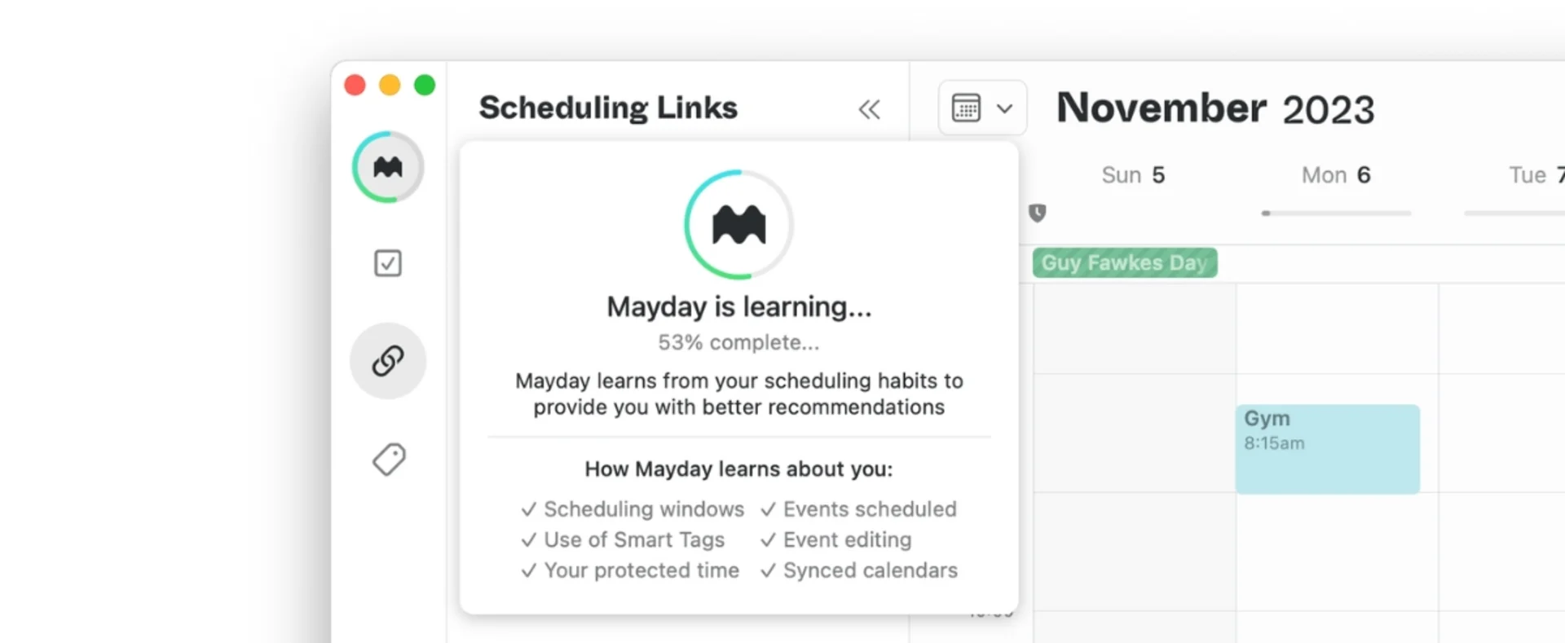Open the calendar view dropdown chevron

[x=1004, y=107]
